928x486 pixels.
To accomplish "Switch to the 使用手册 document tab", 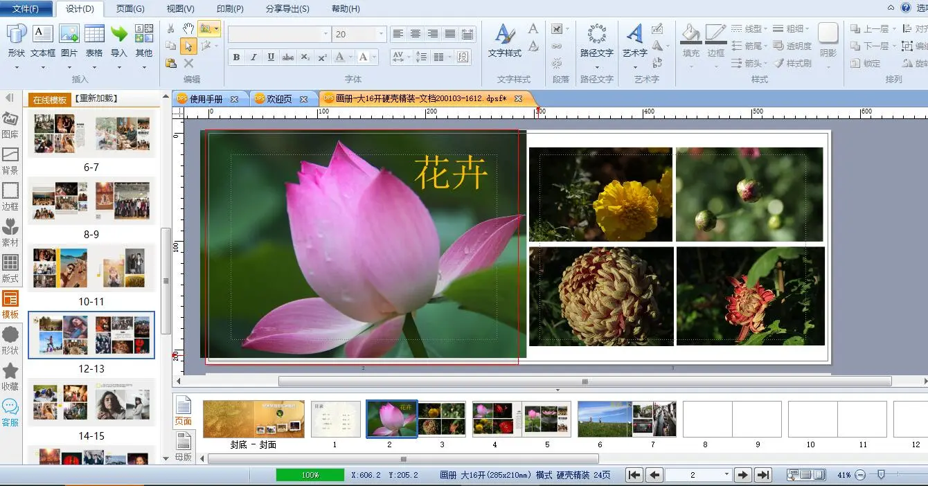I will [206, 99].
